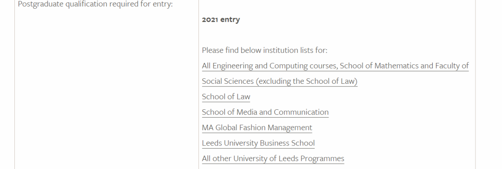The height and width of the screenshot is (169, 502).
Task: Select All other University of Leeds Programmes
Action: click(273, 158)
